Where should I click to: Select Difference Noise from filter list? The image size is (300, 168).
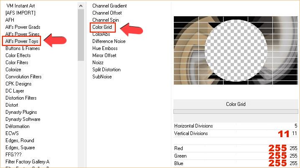coord(109,41)
